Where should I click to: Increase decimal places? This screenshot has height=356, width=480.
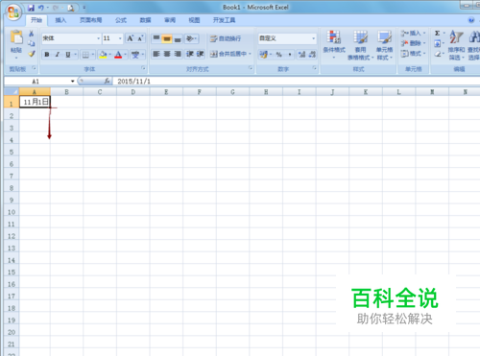click(x=301, y=55)
